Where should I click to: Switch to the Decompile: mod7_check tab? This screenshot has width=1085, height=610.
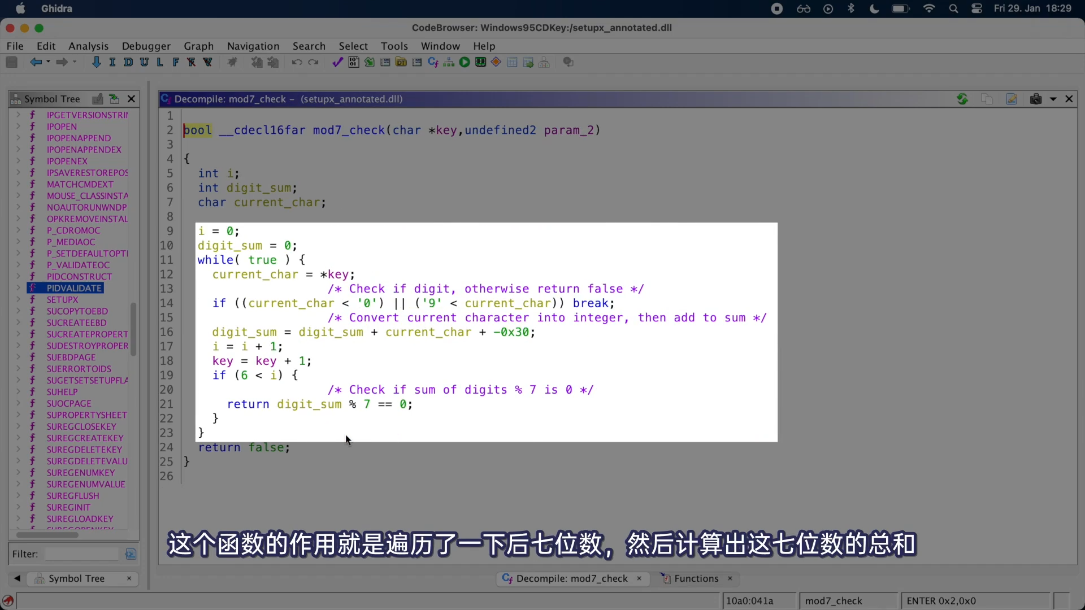click(x=572, y=578)
